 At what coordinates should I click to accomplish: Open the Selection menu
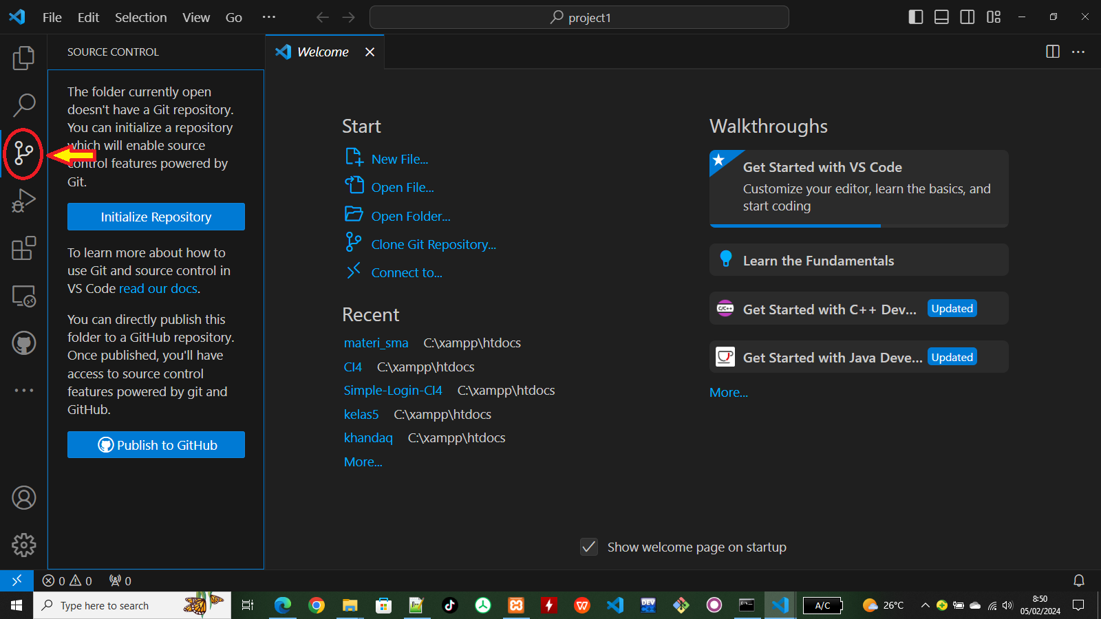point(141,17)
